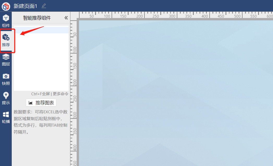
Task: Click inside the data paste text box
Action: (41, 58)
